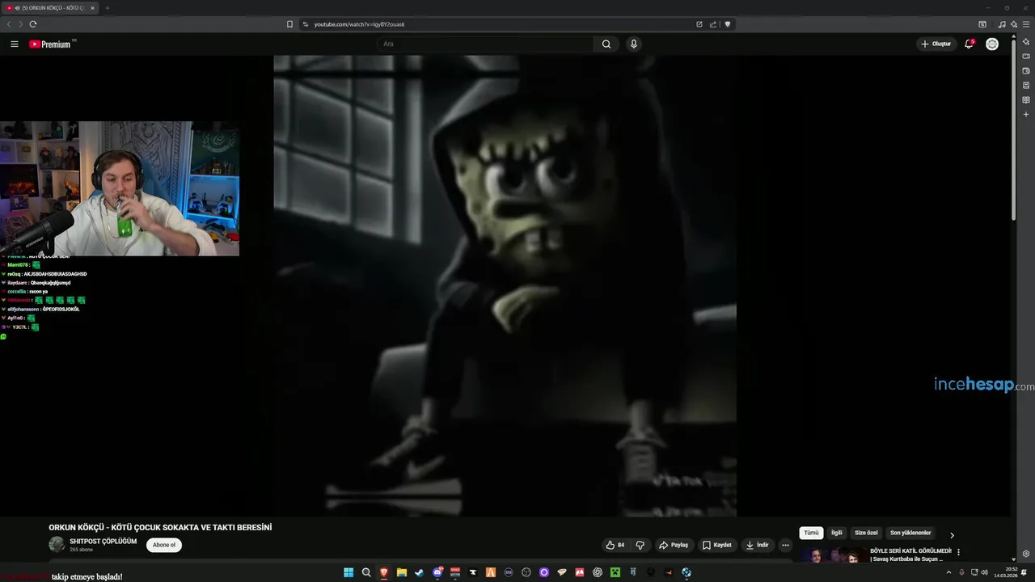Click the YouTube search magnifier button
Screen dimensions: 1035x582
coord(606,44)
